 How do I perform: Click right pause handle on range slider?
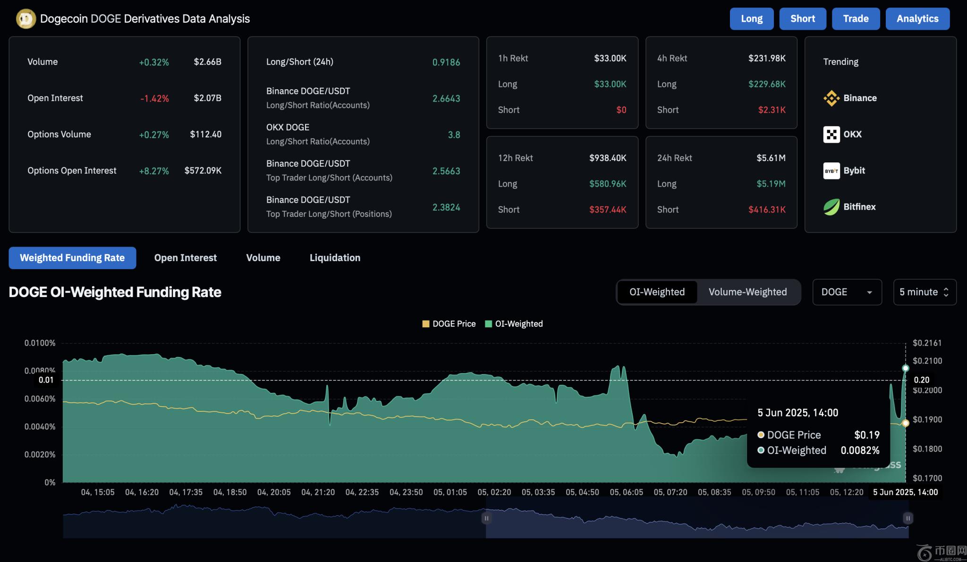pos(908,518)
